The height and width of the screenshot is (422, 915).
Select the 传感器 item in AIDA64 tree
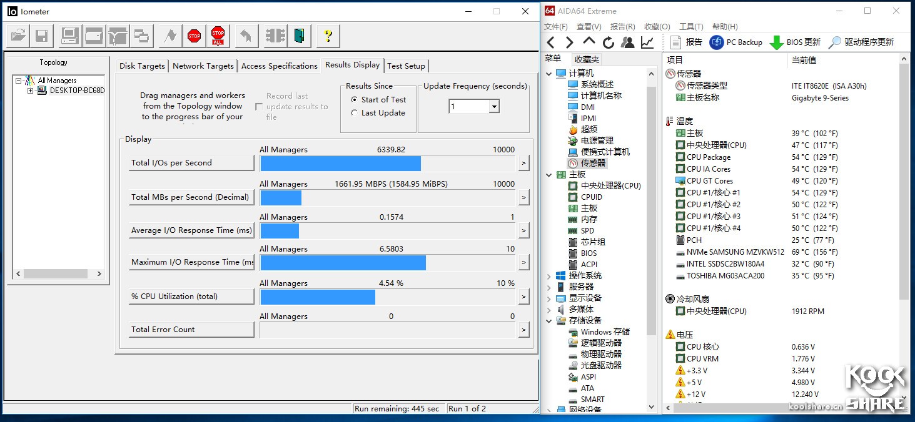coord(593,163)
